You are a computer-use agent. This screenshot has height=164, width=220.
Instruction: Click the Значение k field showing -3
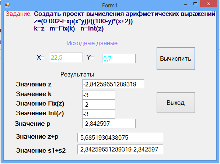99,95
